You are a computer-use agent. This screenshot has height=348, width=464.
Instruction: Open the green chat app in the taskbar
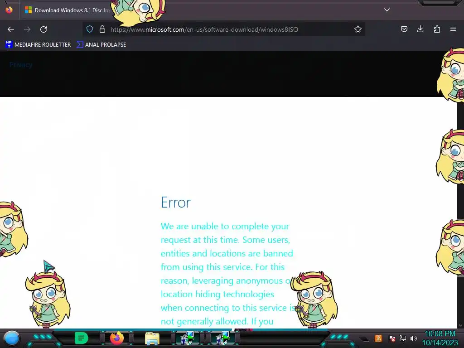coord(82,338)
